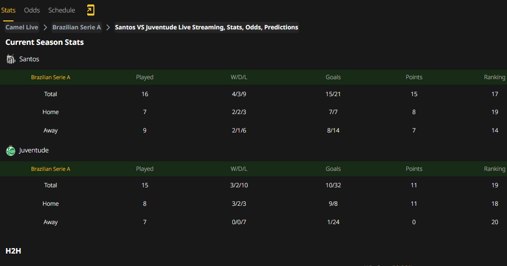Screen dimensions: 507x266
Task: Click Brazilian Serie A header in Juventude table
Action: pyautogui.click(x=50, y=169)
